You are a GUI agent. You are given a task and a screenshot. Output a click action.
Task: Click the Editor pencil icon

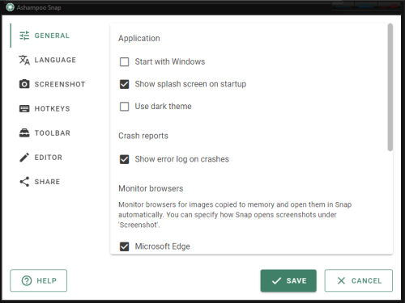24,158
